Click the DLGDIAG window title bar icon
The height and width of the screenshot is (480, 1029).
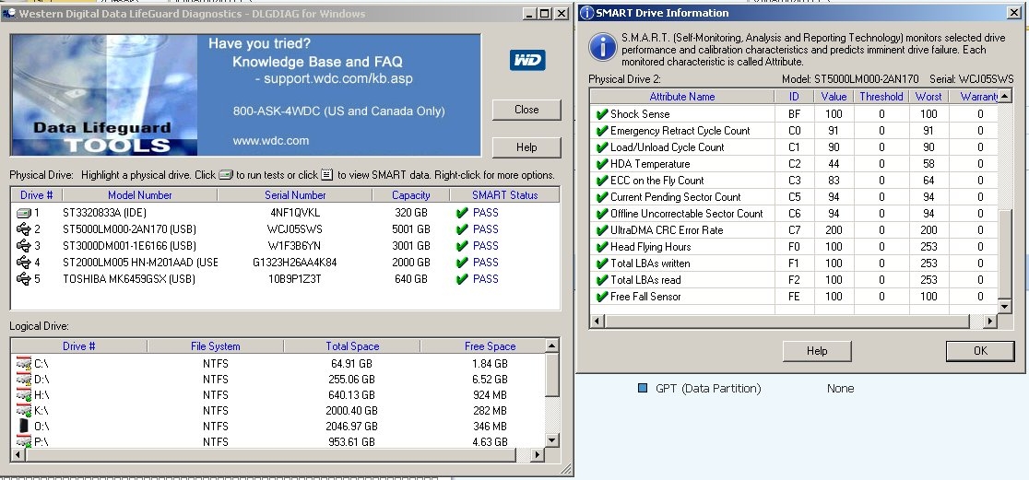pos(9,14)
